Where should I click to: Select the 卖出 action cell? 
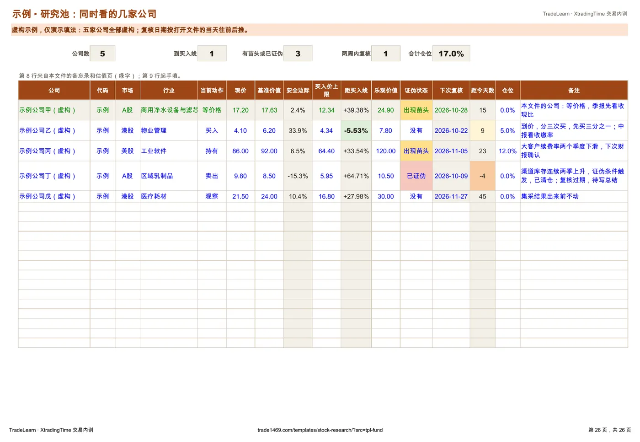[x=212, y=176]
